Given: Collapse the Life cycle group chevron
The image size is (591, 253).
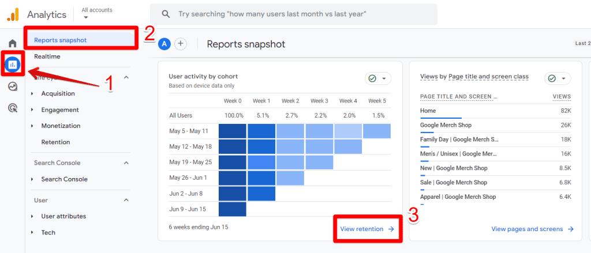Looking at the screenshot, I should [126, 77].
